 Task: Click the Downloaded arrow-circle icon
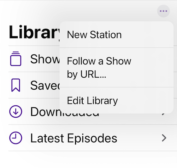point(15,111)
